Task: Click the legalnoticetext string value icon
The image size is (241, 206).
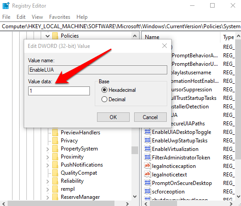Action: pos(148,175)
